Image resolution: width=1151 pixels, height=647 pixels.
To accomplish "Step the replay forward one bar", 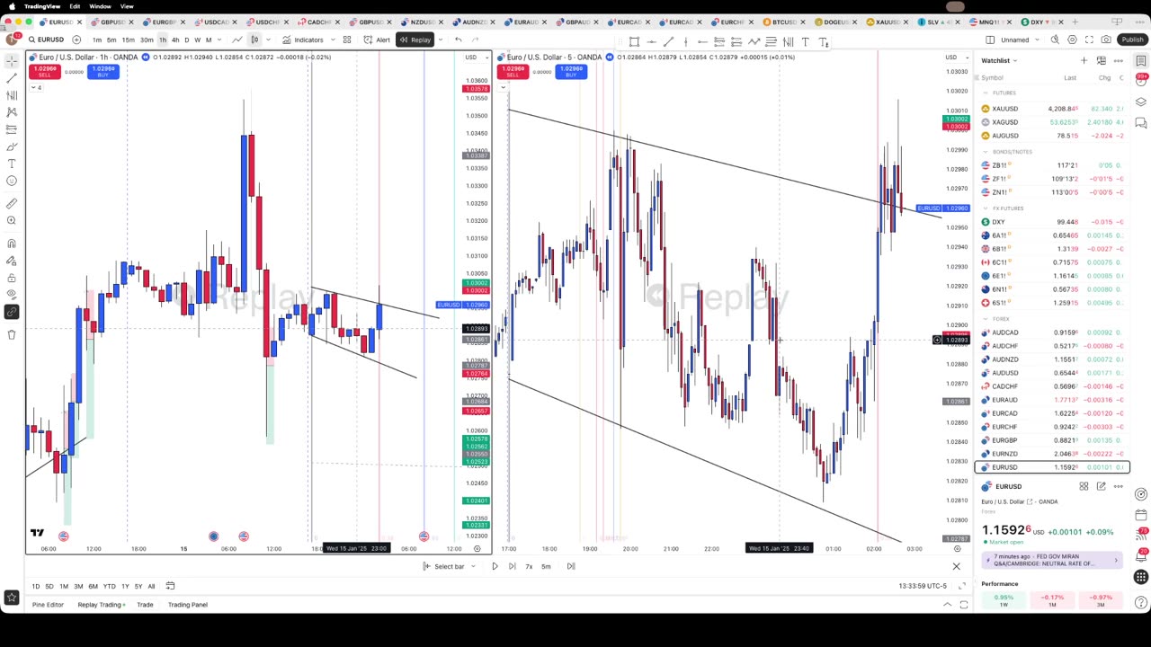I will 512,566.
